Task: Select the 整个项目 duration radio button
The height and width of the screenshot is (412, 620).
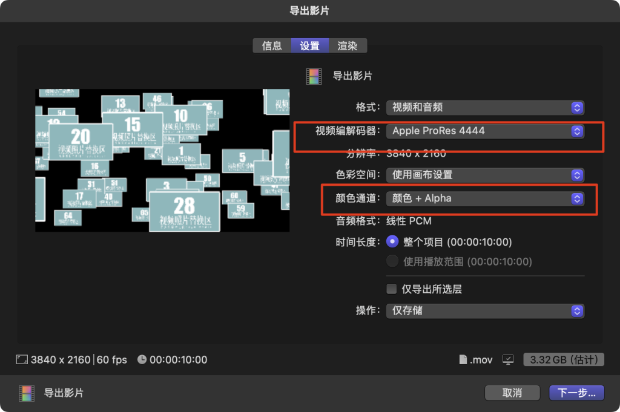Action: (x=392, y=242)
